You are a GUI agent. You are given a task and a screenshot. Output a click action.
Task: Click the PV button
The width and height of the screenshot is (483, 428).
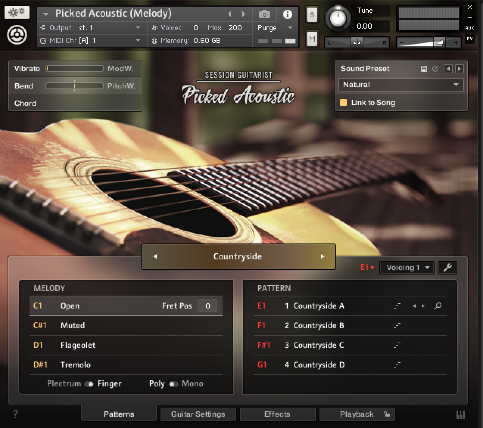point(470,39)
